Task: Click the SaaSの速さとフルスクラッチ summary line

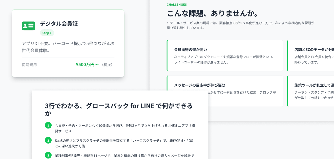Action: pos(124,143)
